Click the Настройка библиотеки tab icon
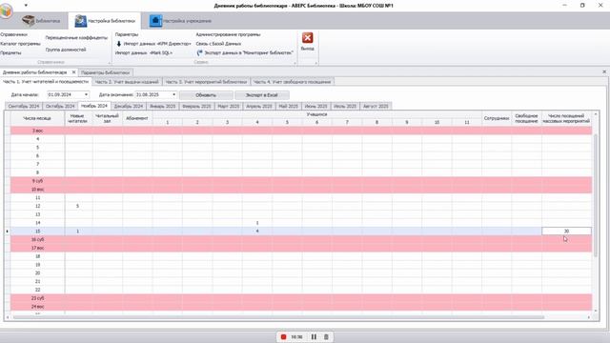 [x=80, y=21]
